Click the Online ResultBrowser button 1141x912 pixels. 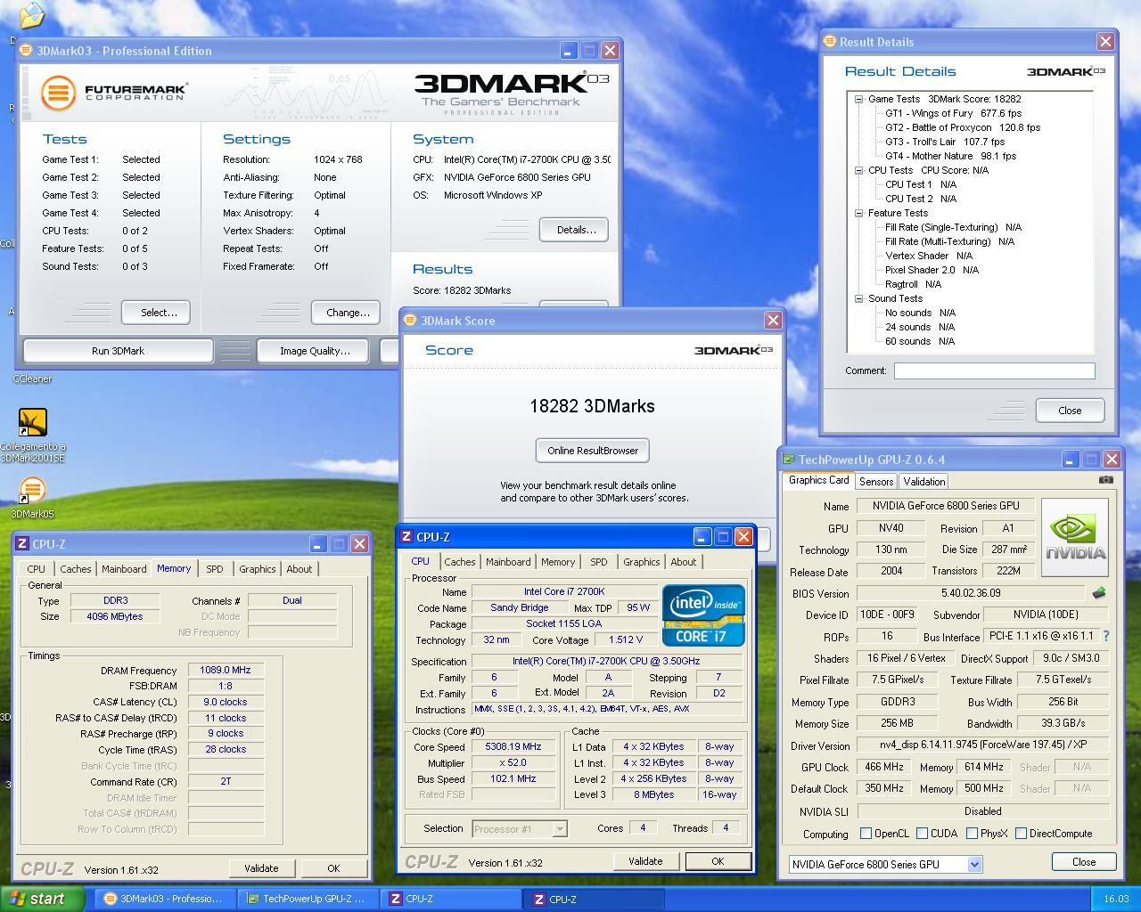coord(593,451)
